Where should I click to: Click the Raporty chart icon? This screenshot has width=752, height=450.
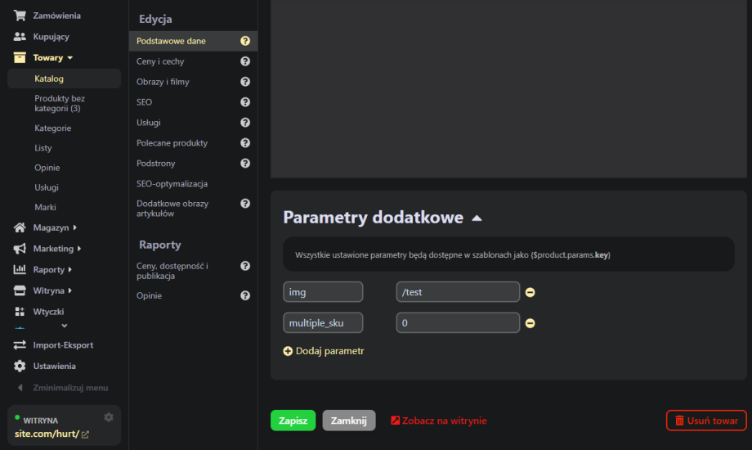click(20, 269)
